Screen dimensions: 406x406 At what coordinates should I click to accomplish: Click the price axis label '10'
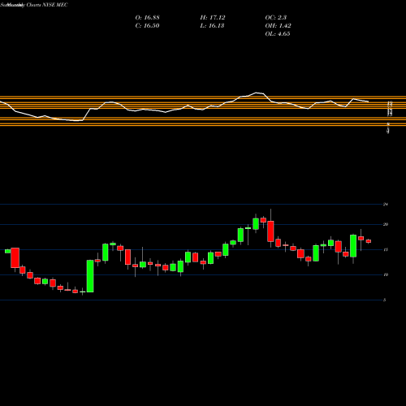click(386, 274)
